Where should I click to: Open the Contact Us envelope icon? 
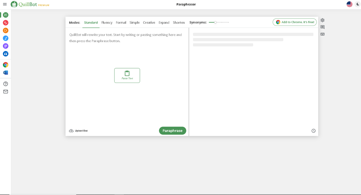point(6,91)
